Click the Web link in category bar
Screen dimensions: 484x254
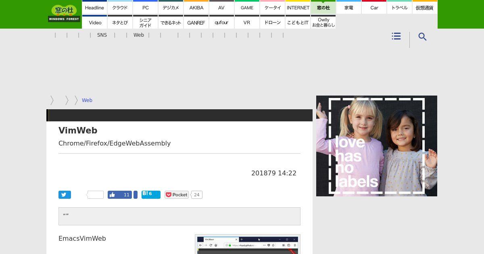[x=139, y=35]
